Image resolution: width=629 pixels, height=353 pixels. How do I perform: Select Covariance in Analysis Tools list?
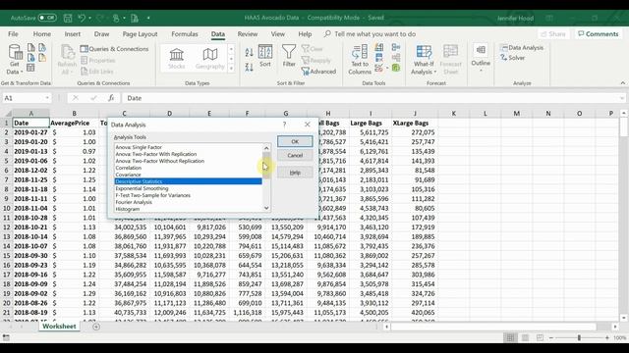point(188,175)
